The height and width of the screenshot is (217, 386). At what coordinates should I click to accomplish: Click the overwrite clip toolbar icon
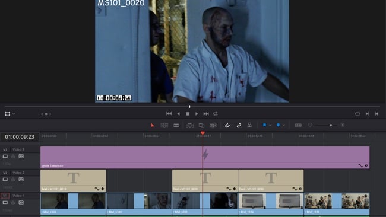201,126
